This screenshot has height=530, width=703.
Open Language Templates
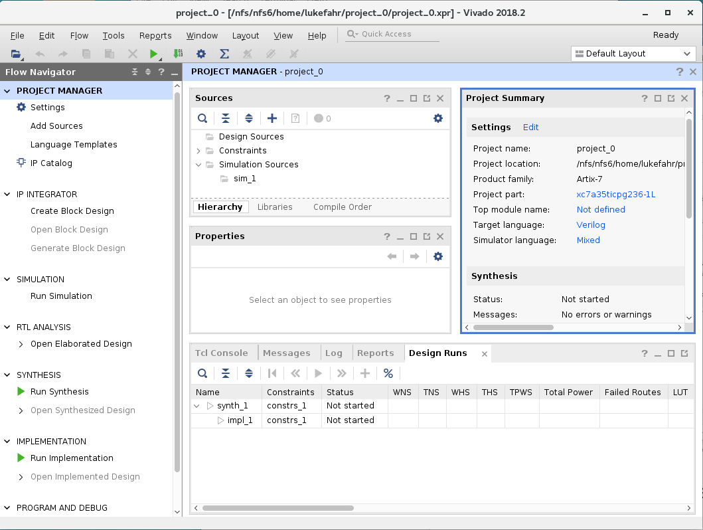click(74, 144)
